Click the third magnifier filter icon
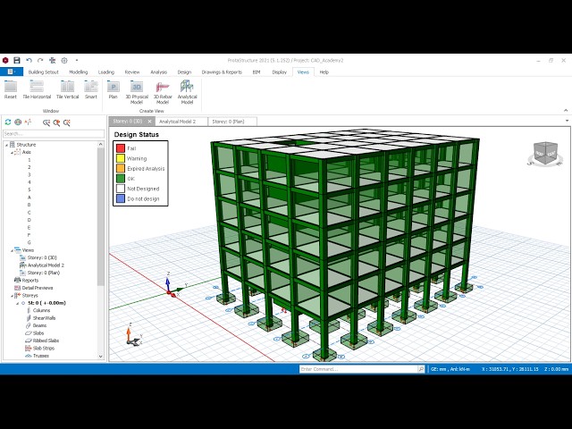The height and width of the screenshot is (429, 572). coord(66,122)
